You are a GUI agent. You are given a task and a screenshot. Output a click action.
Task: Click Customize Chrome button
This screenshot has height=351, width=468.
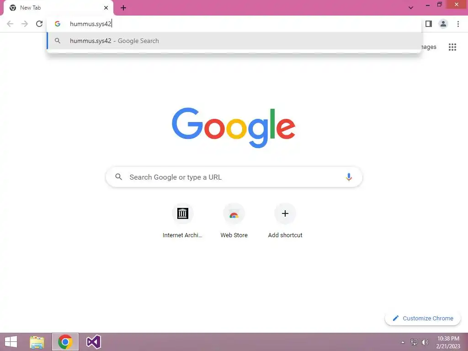point(423,318)
